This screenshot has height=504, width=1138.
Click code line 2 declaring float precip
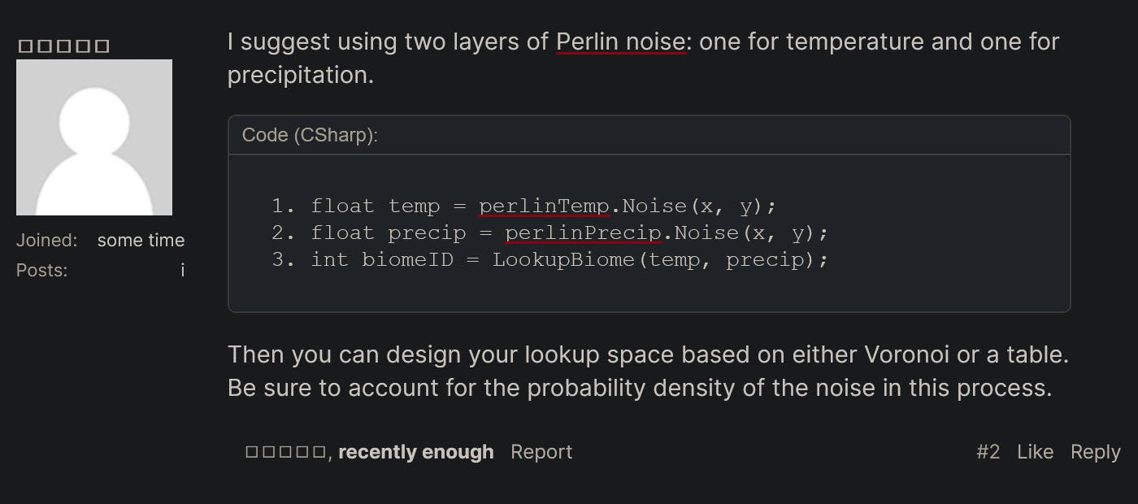pyautogui.click(x=550, y=232)
